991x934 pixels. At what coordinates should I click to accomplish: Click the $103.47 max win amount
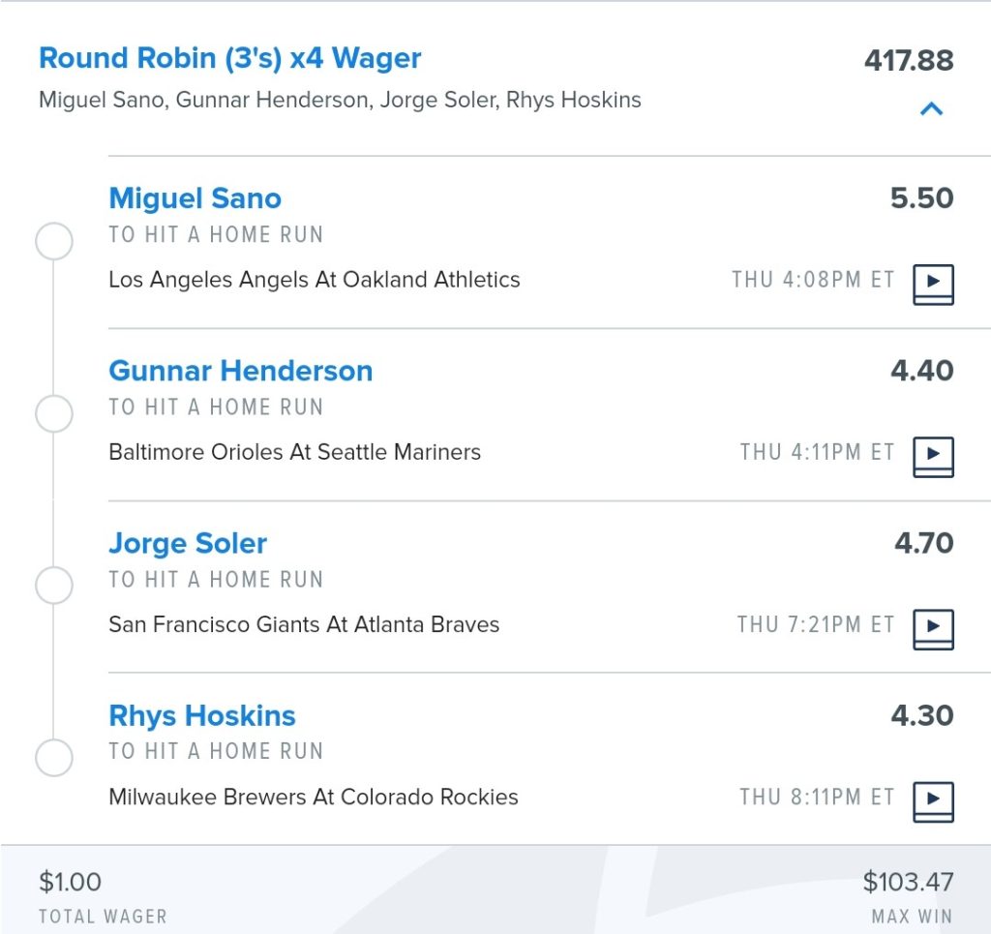pyautogui.click(x=908, y=882)
